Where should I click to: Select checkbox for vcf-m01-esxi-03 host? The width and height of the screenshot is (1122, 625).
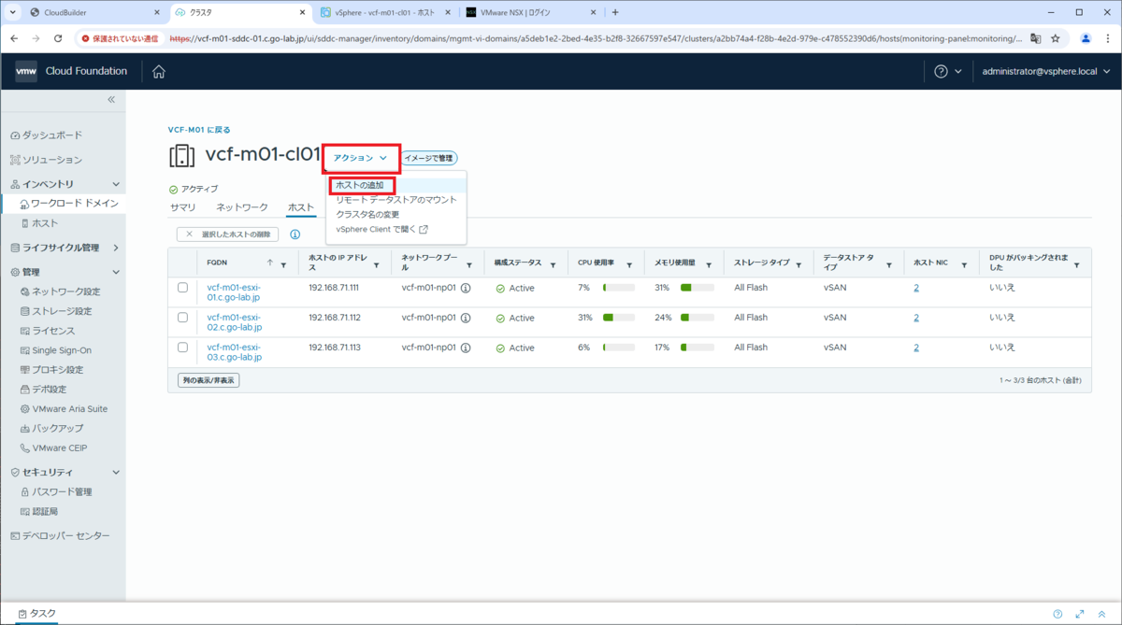183,348
